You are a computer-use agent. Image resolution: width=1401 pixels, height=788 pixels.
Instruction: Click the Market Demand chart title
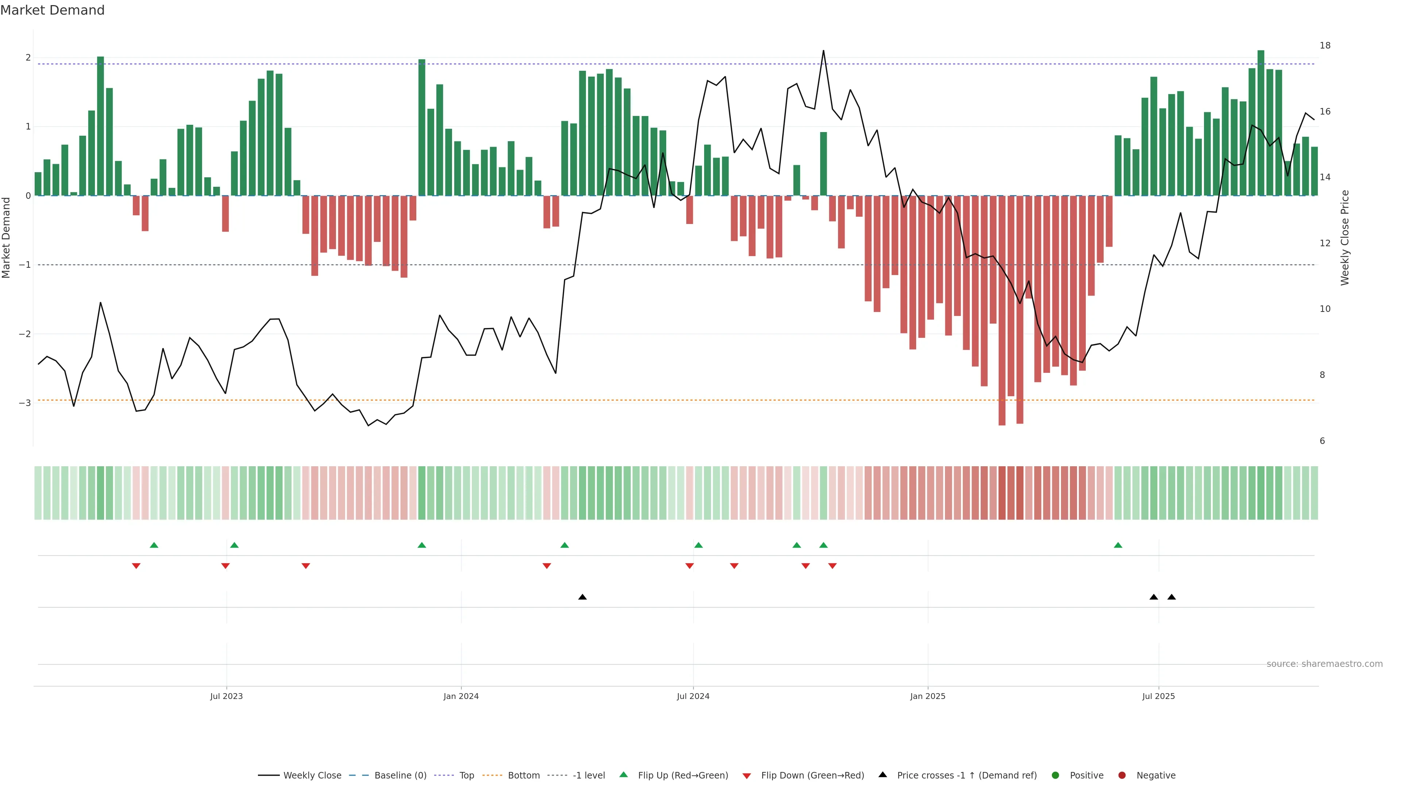click(52, 10)
